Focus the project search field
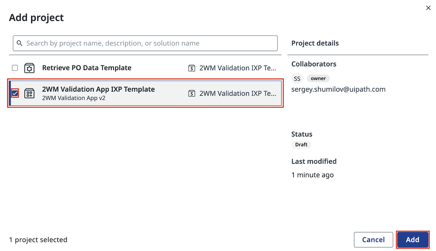 [145, 43]
